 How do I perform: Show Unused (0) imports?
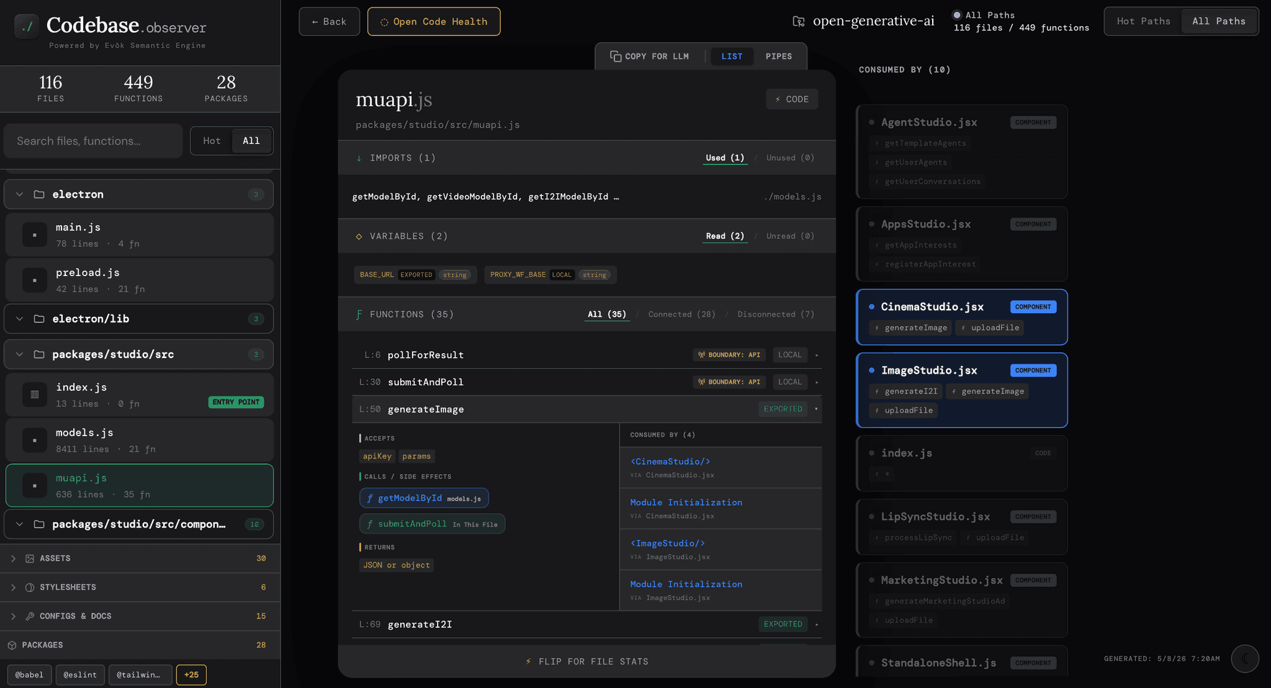[790, 158]
